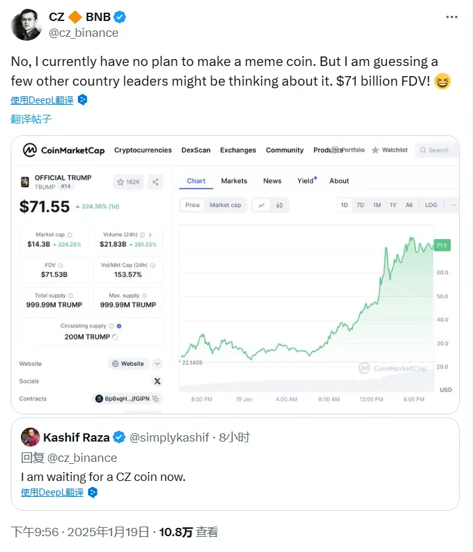473x552 pixels.
Task: Click the Website link button
Action: [x=127, y=364]
